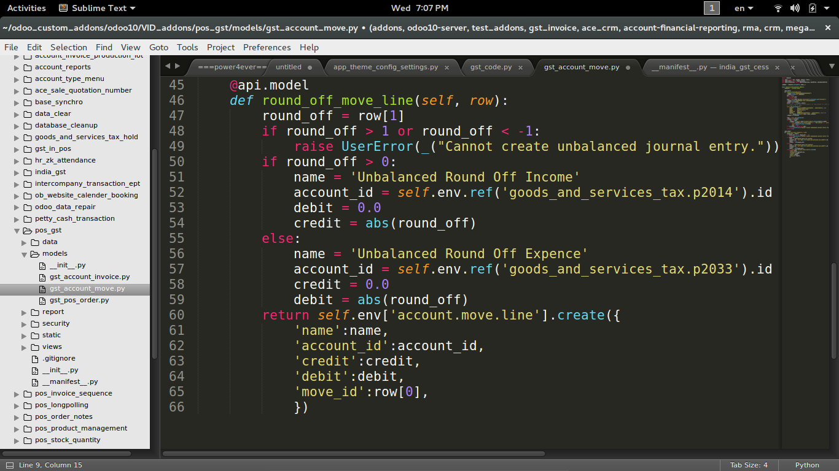Click the file icon next to gst_pos_order.py
This screenshot has height=471, width=839.
[42, 300]
